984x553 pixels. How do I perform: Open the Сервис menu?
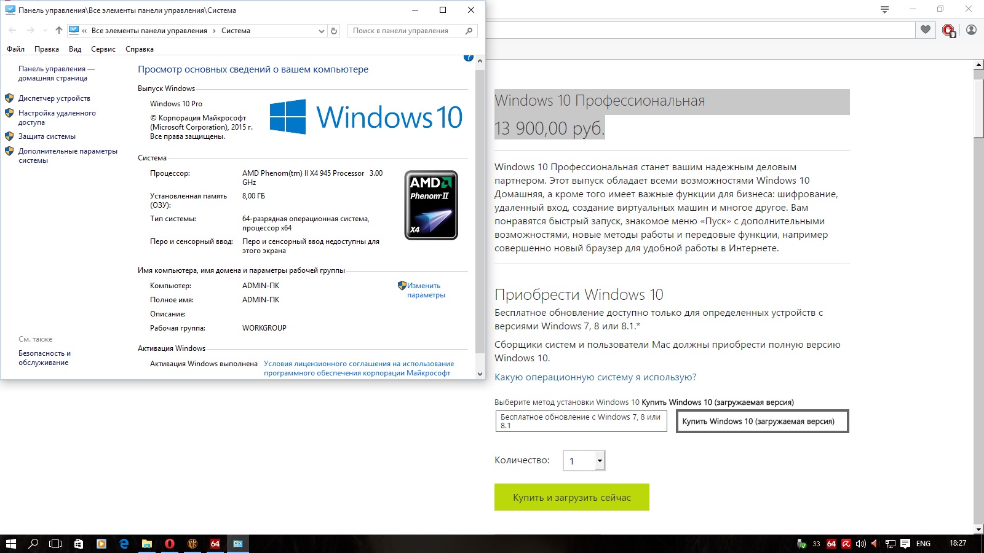(103, 49)
